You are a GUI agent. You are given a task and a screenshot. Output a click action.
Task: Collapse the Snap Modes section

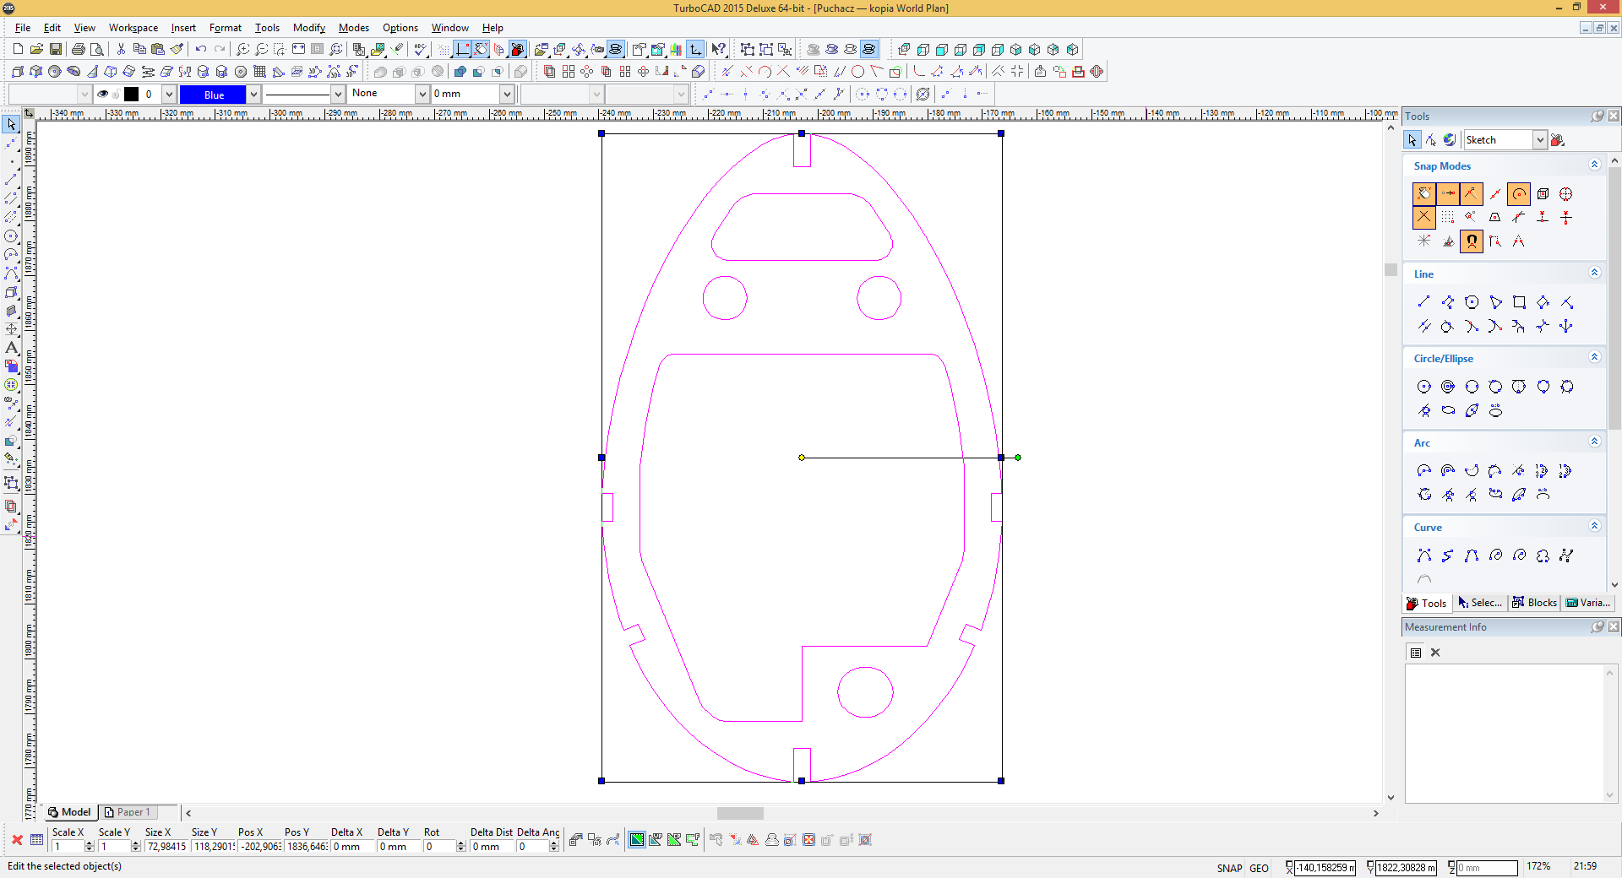(1594, 165)
